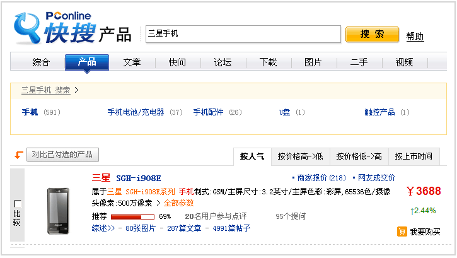Filter by 触控产品 category
The height and width of the screenshot is (258, 457).
[379, 112]
